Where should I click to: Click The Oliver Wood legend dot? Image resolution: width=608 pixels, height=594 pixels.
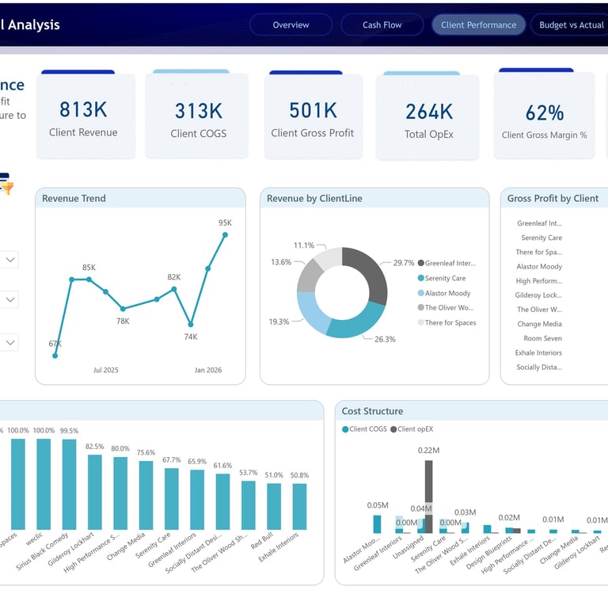[420, 307]
